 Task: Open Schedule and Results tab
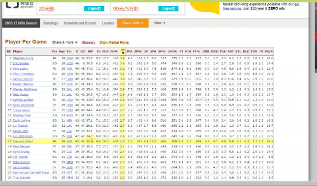(80, 23)
